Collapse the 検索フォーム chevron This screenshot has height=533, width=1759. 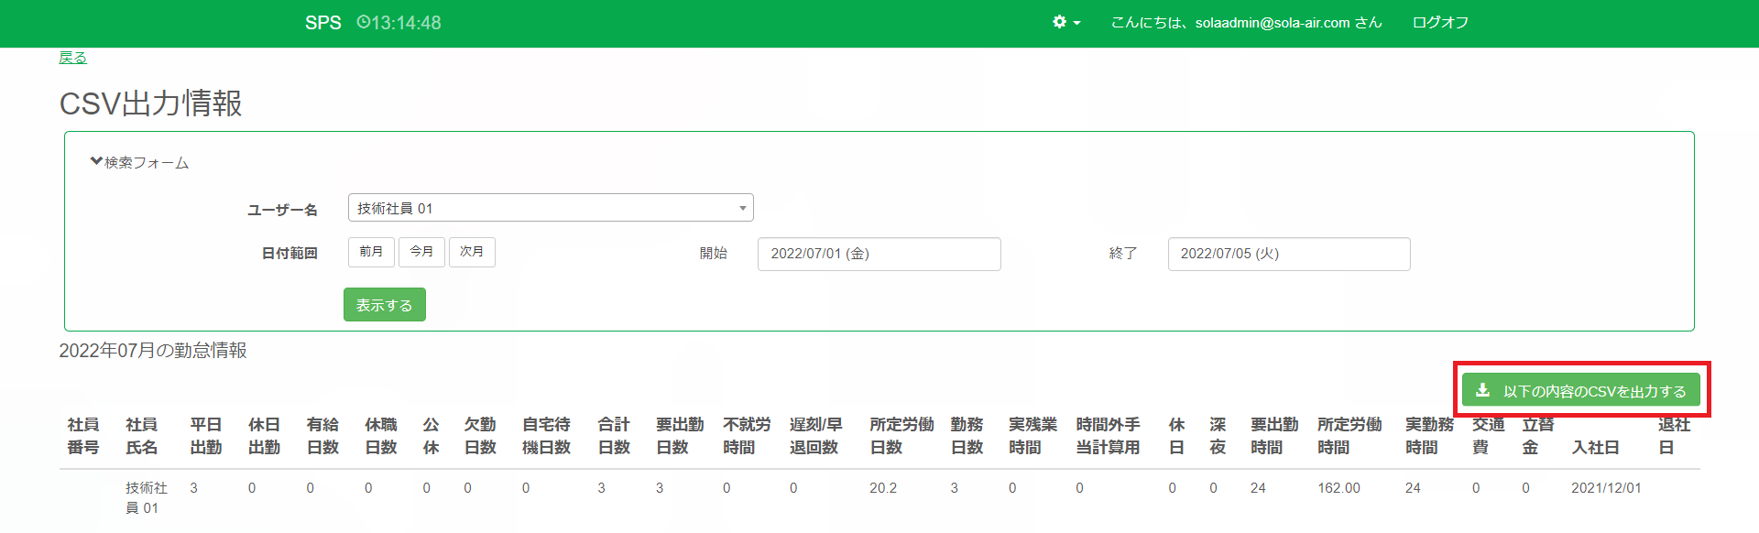coord(96,161)
